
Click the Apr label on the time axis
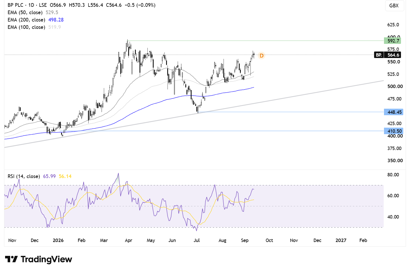click(x=128, y=240)
